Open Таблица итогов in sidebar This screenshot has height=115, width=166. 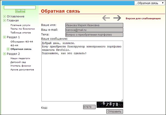[21, 32]
